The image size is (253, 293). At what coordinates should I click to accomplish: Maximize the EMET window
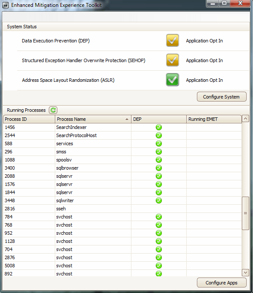click(224, 3)
